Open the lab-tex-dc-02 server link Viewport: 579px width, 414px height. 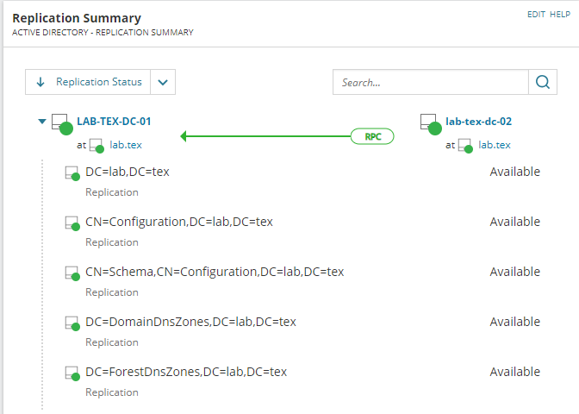(x=478, y=122)
